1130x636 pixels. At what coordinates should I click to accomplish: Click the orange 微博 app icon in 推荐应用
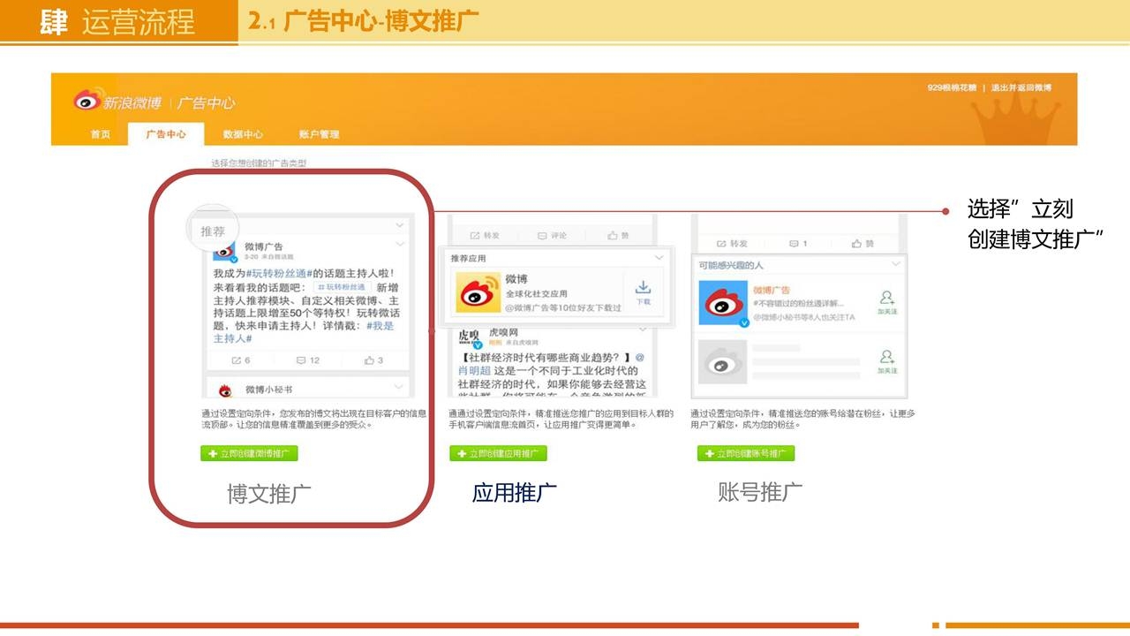478,293
